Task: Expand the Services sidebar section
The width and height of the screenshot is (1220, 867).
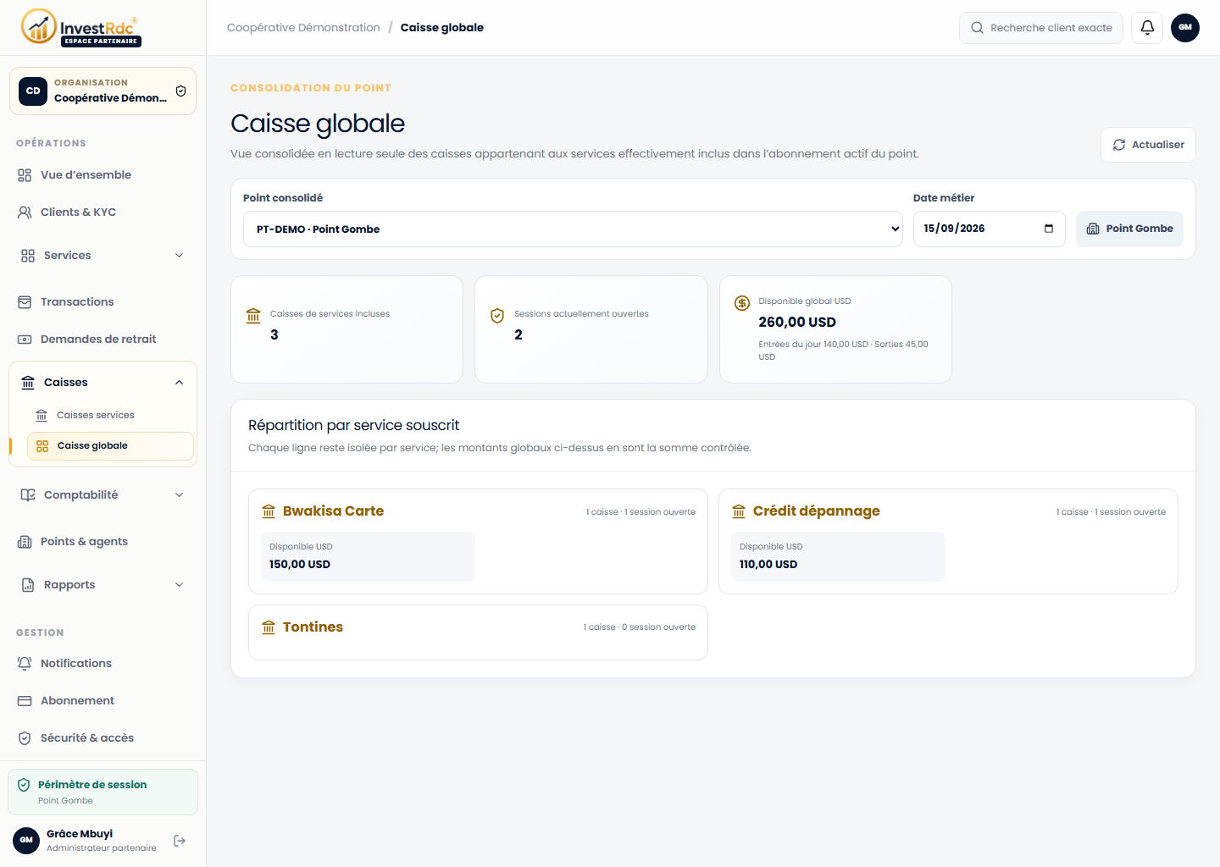Action: coord(103,256)
